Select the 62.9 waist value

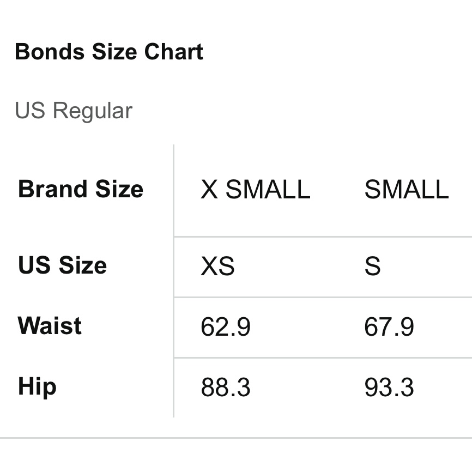(x=225, y=327)
